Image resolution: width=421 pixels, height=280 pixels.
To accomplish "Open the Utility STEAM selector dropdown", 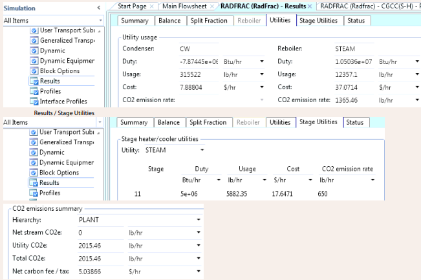I will coord(202,150).
